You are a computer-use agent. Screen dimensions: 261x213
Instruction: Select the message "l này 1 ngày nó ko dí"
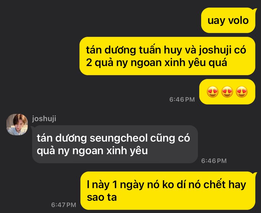point(168,191)
